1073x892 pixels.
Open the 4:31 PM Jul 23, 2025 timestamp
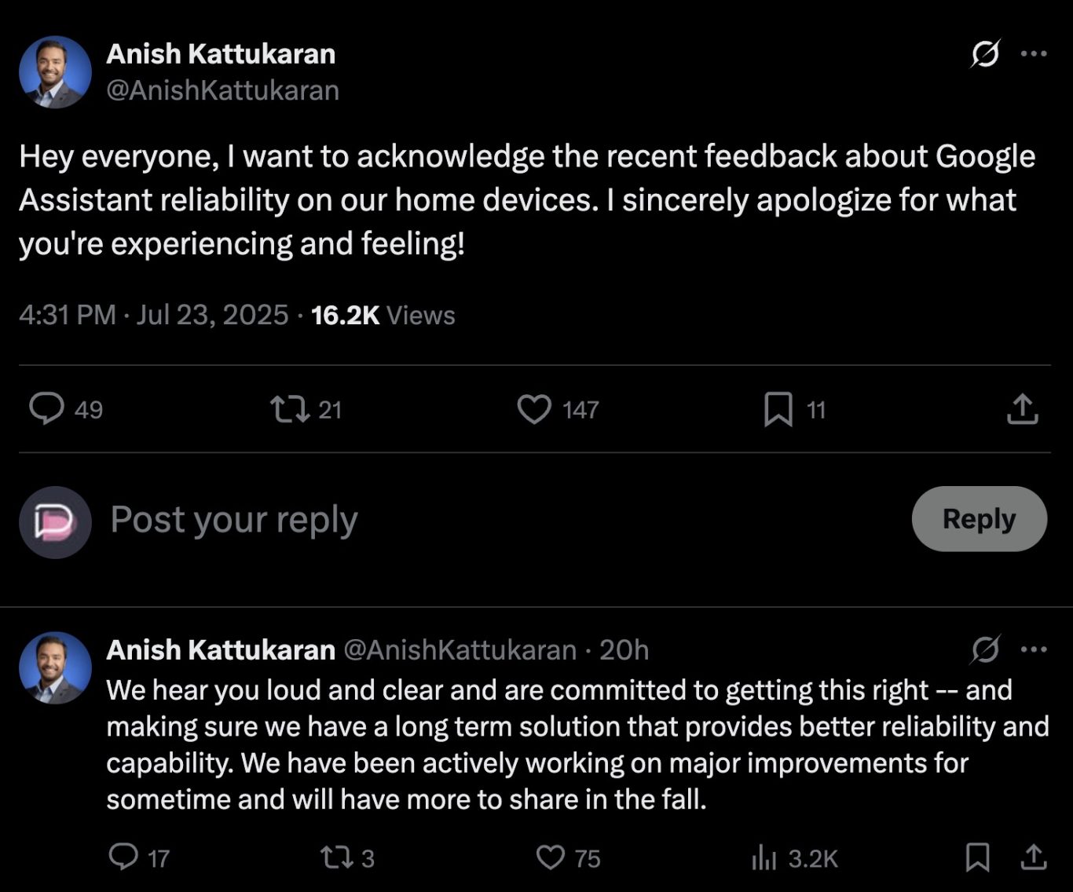(153, 315)
